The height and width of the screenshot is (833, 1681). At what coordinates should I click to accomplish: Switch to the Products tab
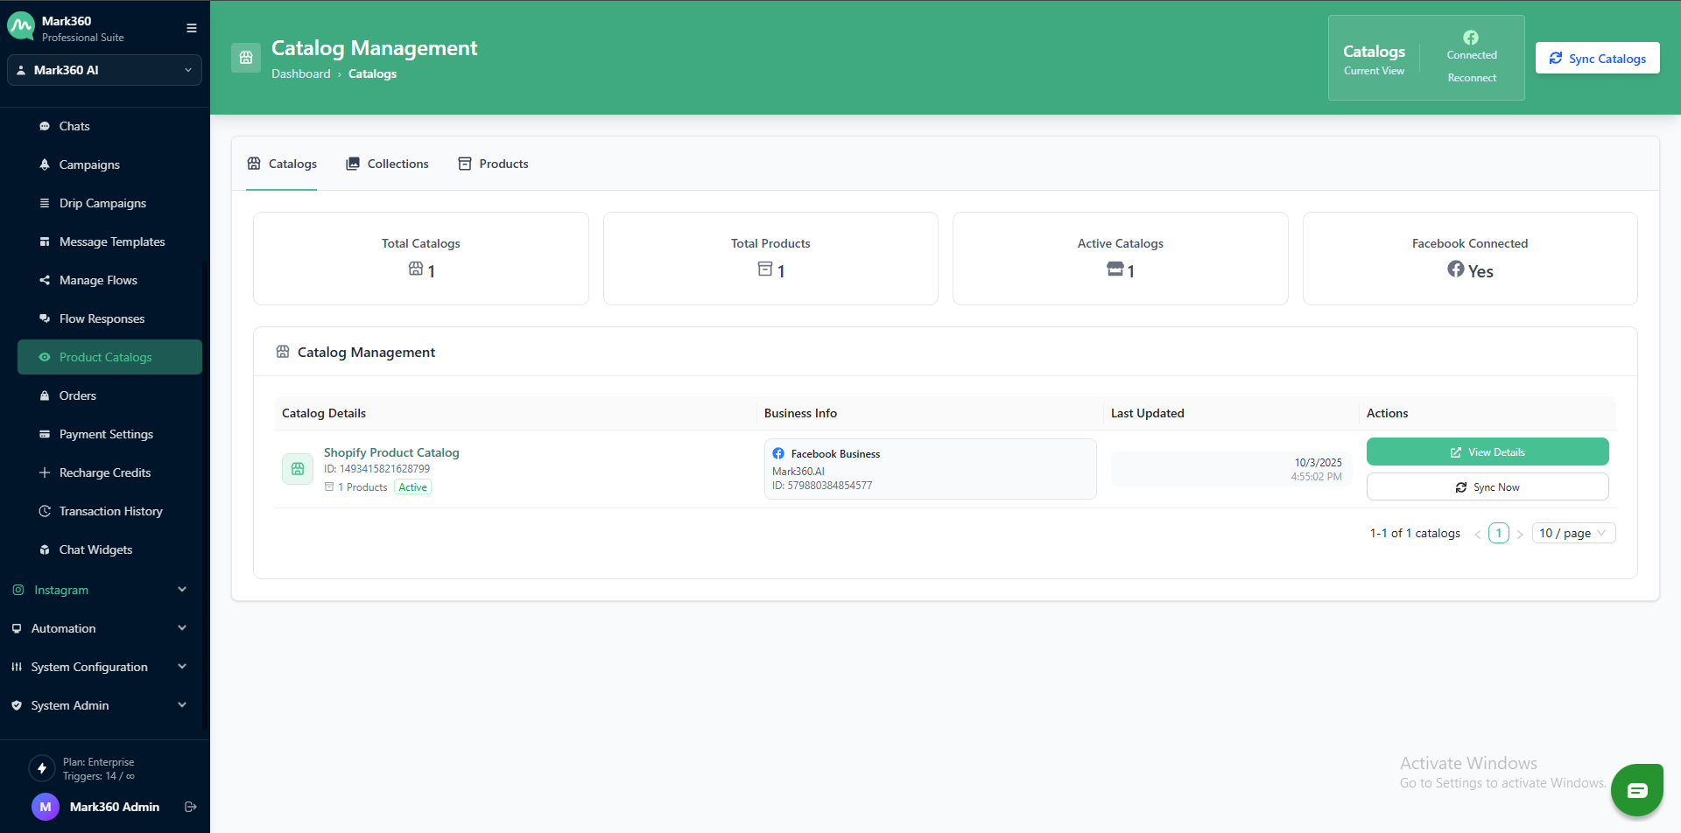(493, 164)
